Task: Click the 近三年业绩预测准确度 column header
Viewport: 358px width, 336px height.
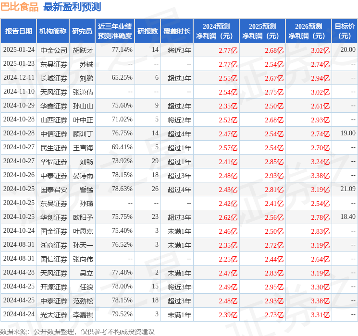Action: pyautogui.click(x=115, y=31)
